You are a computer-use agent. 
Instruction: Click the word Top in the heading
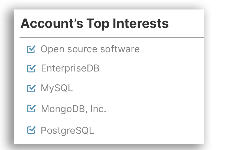pos(98,24)
